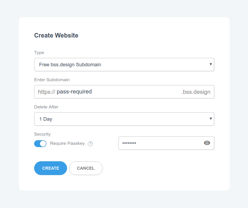
Task: Click the passkey help question mark icon
Action: (x=90, y=144)
